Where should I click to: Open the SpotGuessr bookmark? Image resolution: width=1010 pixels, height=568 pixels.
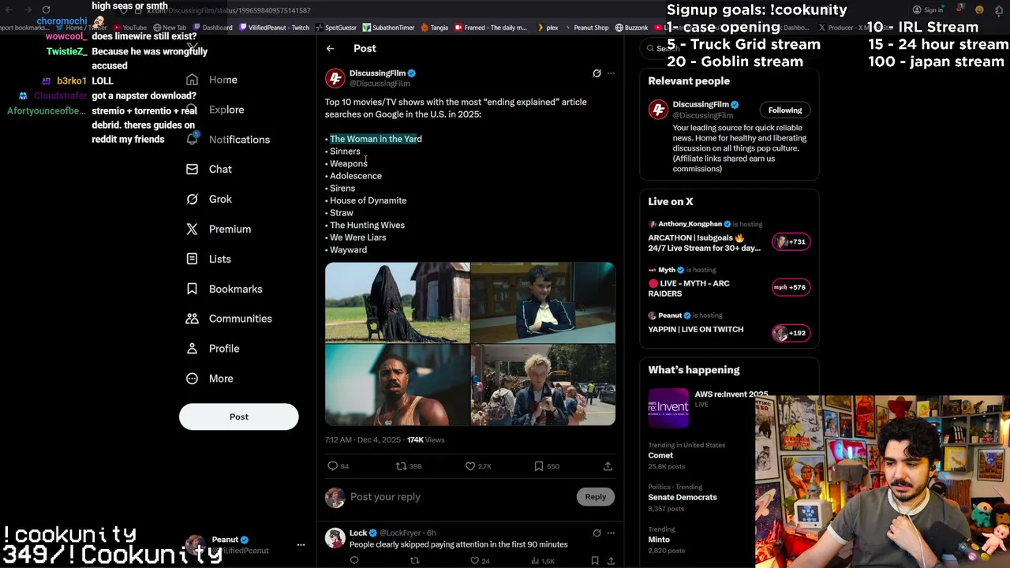tap(336, 28)
